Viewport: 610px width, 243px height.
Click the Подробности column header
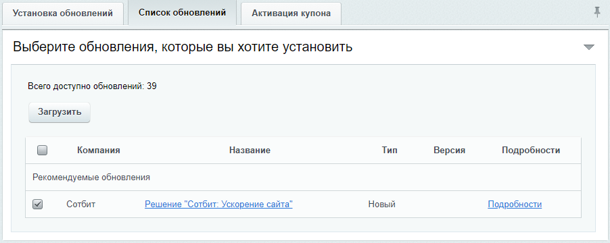[531, 151]
